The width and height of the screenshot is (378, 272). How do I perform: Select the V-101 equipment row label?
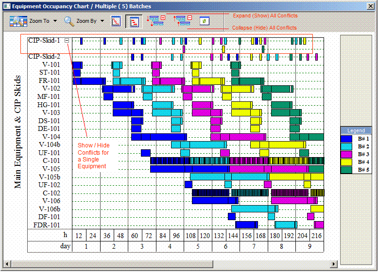pos(51,64)
